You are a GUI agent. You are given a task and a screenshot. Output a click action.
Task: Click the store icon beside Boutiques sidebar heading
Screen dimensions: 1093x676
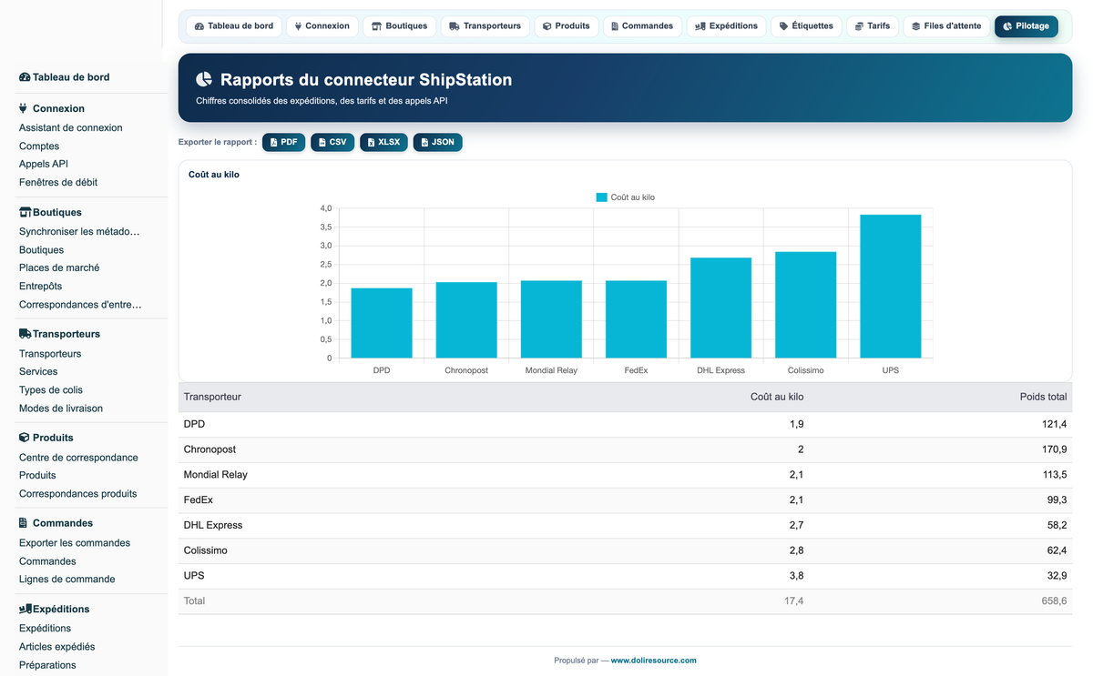26,212
